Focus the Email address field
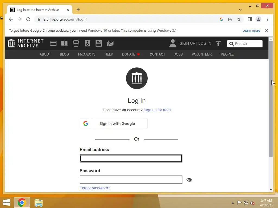This screenshot has width=278, height=208. pos(131,158)
